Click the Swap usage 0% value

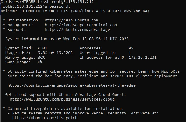[40, 62]
